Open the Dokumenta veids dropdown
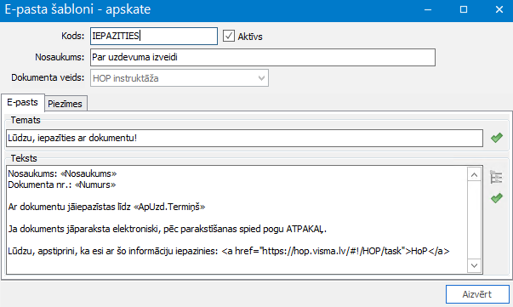 point(180,78)
